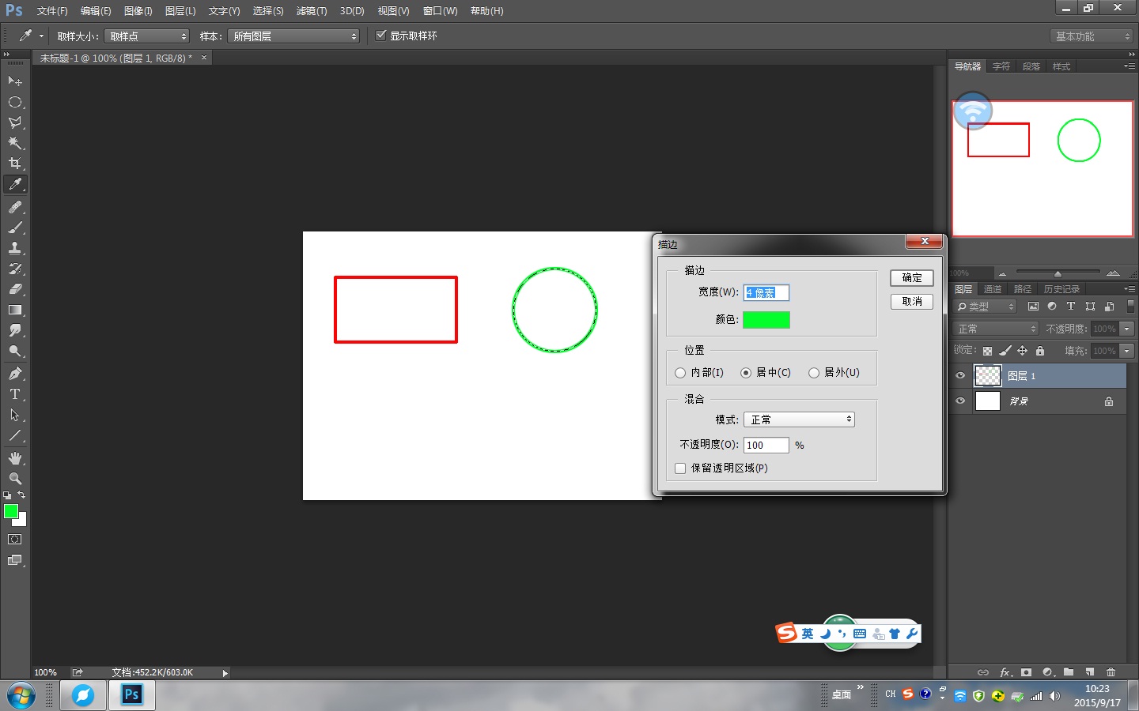Select the Horizontal Type tool

point(15,394)
